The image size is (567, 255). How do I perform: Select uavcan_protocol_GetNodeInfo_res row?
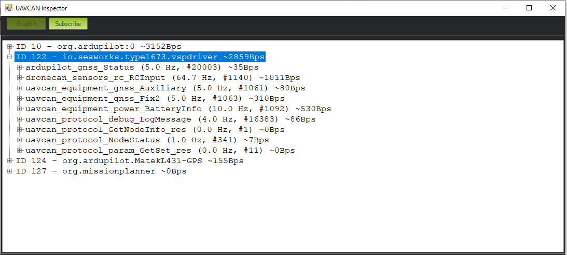tap(155, 129)
